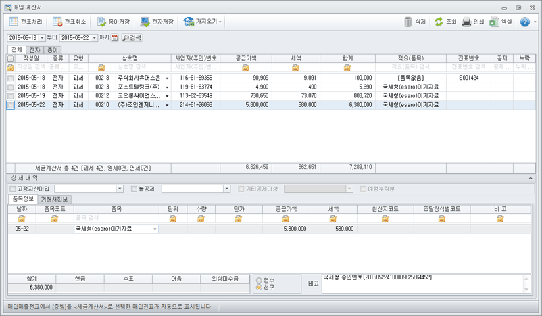Open the 품목 dropdown for 국세청(esero)이기자료
Image resolution: width=542 pixels, height=316 pixels.
[155, 229]
